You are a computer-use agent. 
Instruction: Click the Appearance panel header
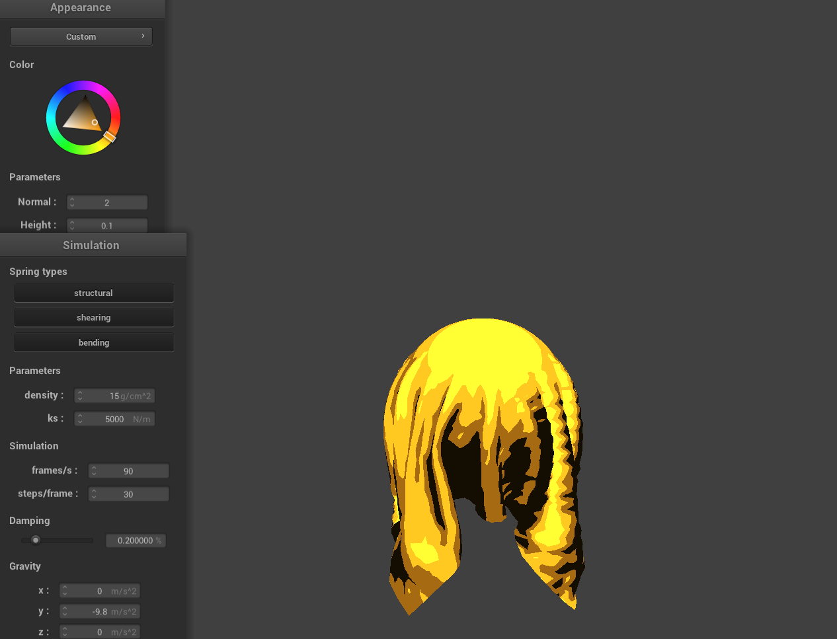tap(81, 8)
